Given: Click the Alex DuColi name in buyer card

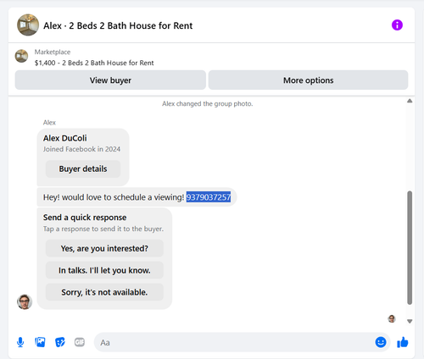Looking at the screenshot, I should [x=65, y=138].
